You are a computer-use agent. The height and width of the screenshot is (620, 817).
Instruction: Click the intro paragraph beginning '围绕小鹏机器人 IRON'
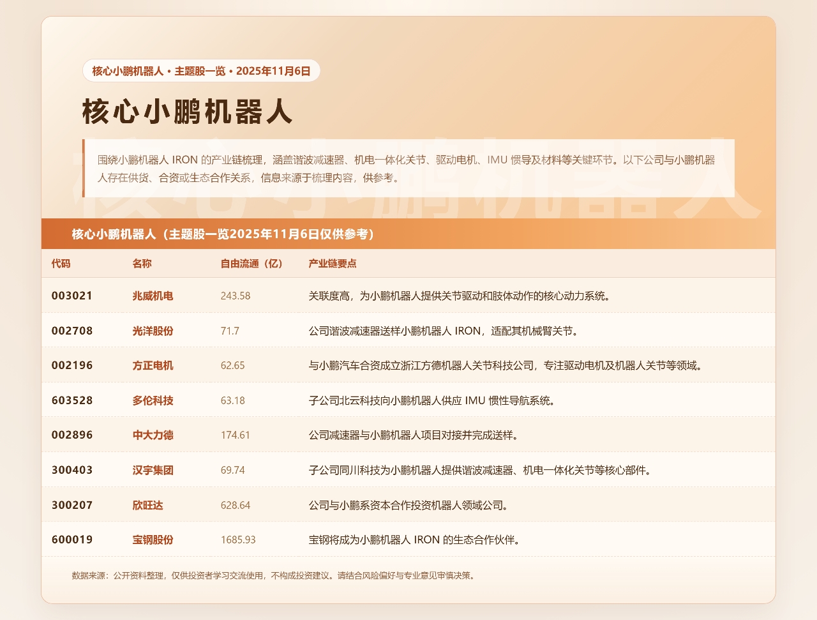tap(408, 169)
